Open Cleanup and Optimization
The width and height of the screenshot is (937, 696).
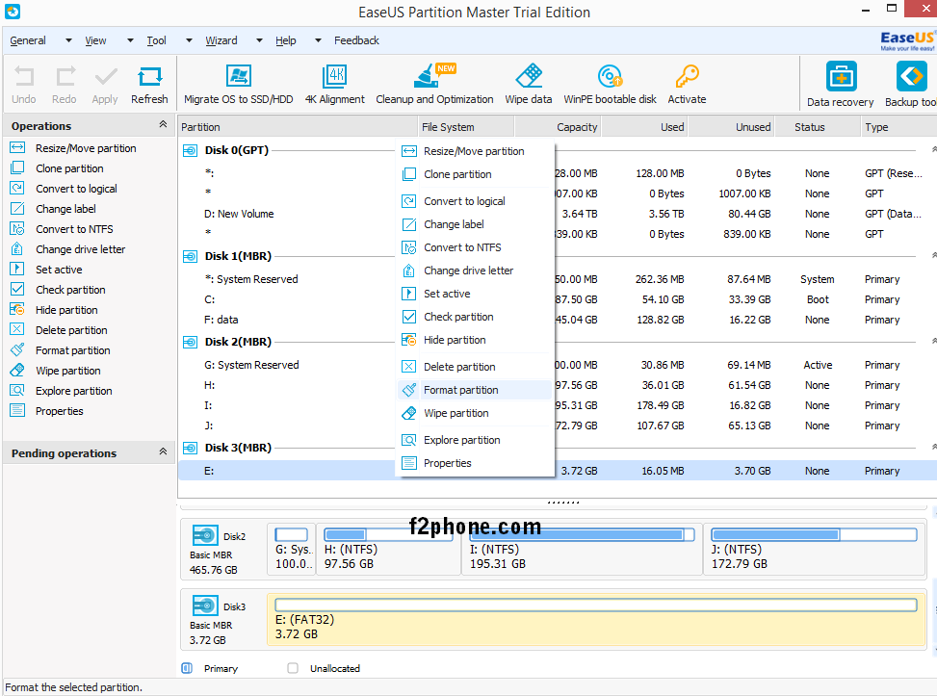click(x=434, y=85)
